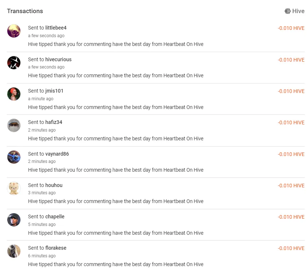Image resolution: width=308 pixels, height=269 pixels.
Task: Select hafiz34's avatar image
Action: click(x=14, y=125)
